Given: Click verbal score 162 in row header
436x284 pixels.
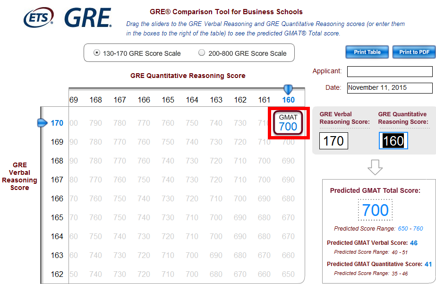Looking at the screenshot, I should pos(57,274).
